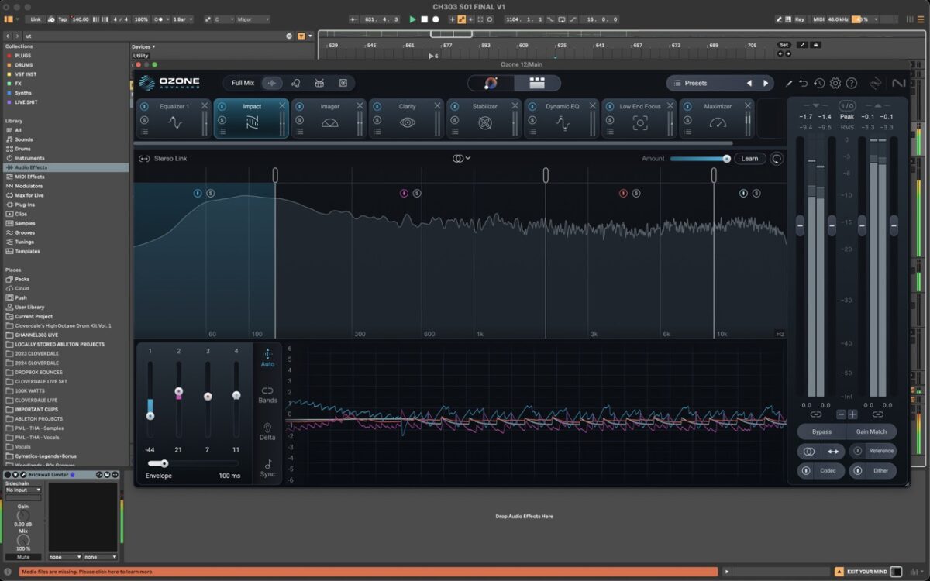Select Audio Effects in the Library

coord(31,167)
